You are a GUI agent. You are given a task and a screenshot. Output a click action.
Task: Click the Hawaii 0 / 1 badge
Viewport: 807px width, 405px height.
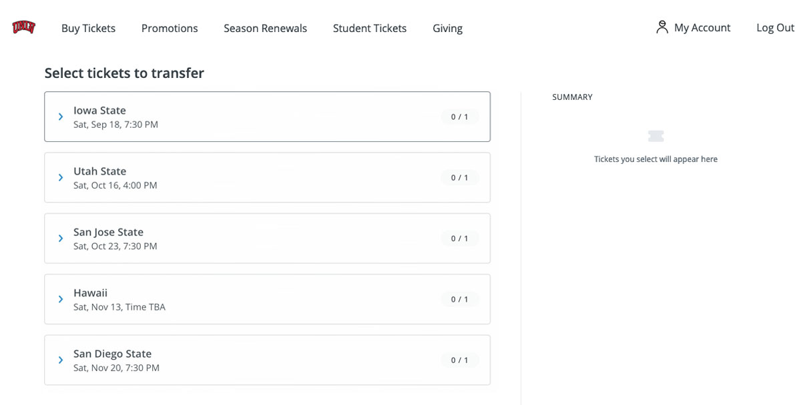point(459,299)
